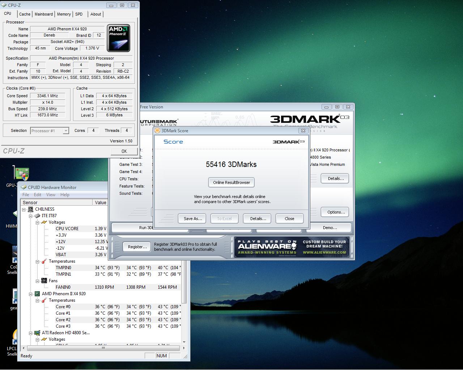Screen dimensions: 463x370
Task: Click Save As in the score dialog
Action: 192,219
